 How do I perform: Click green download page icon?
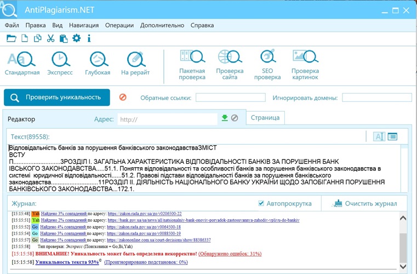click(225, 118)
